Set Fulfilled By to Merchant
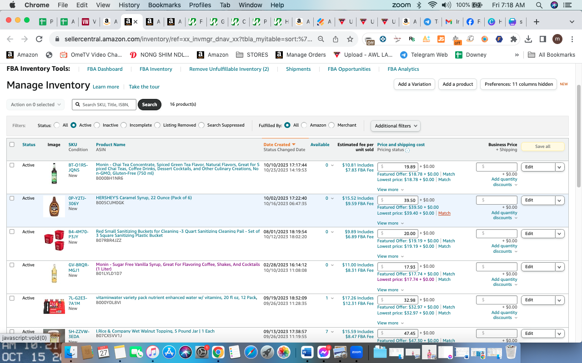Screen dimensions: 582x363 point(331,125)
